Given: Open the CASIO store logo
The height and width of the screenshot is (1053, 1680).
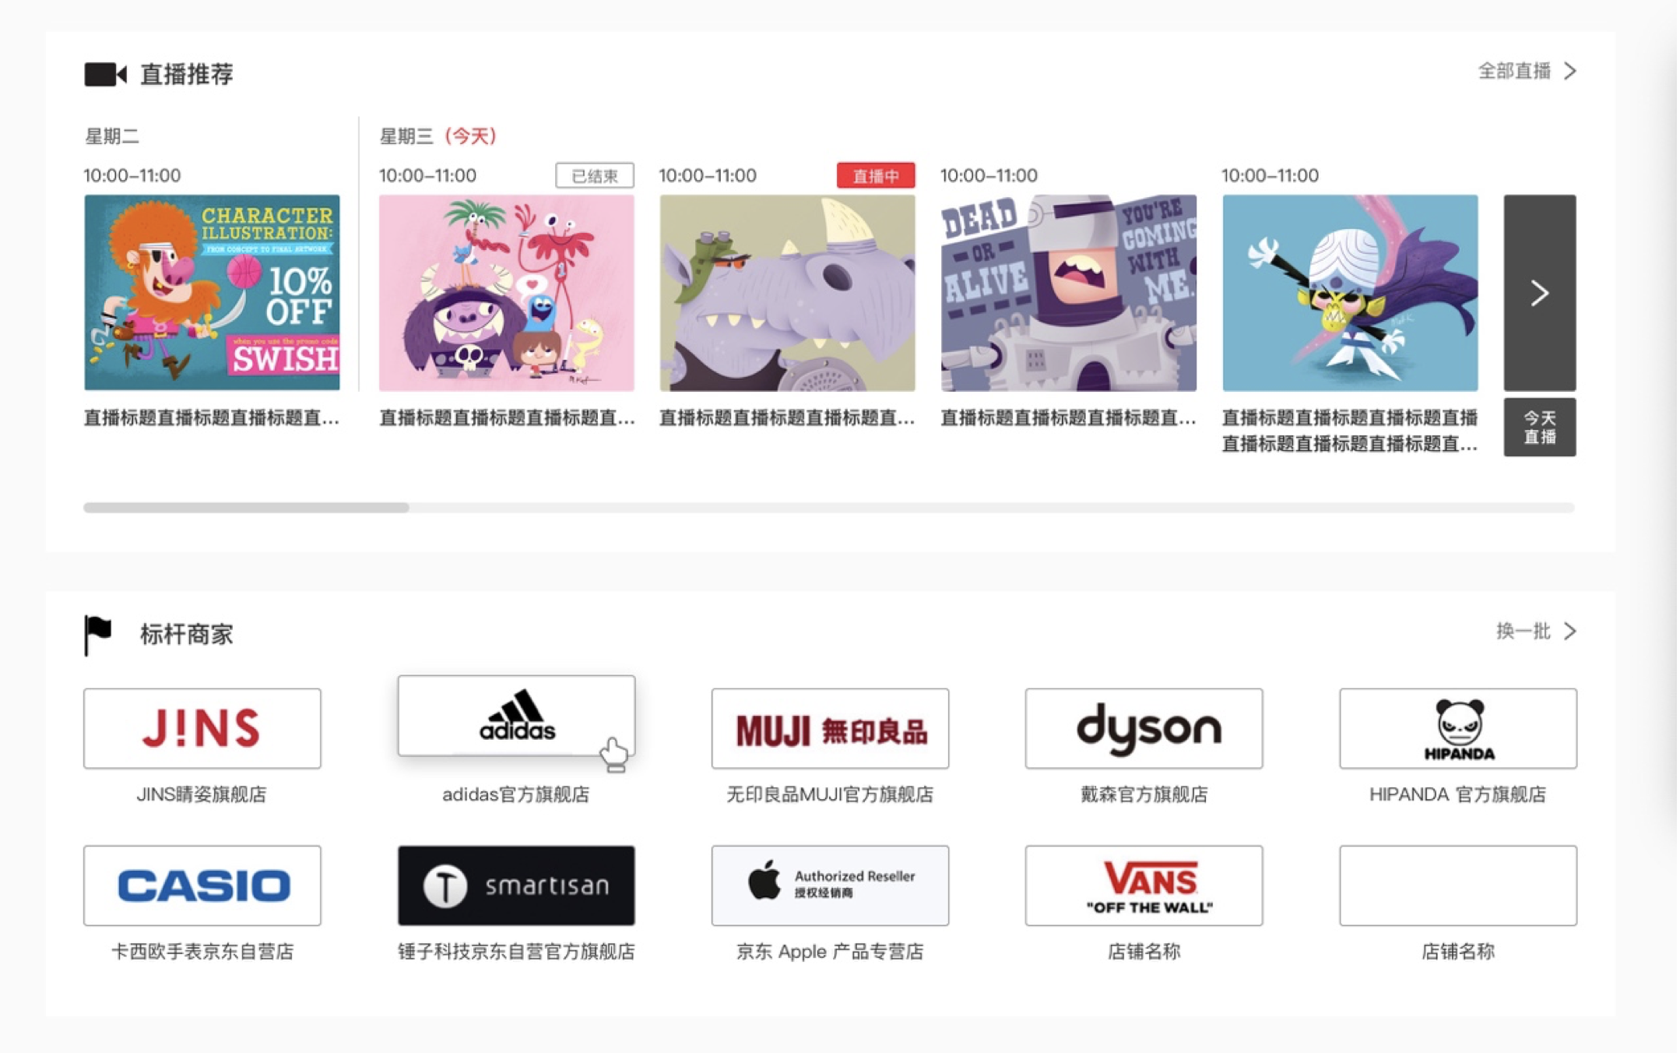Looking at the screenshot, I should pyautogui.click(x=202, y=886).
